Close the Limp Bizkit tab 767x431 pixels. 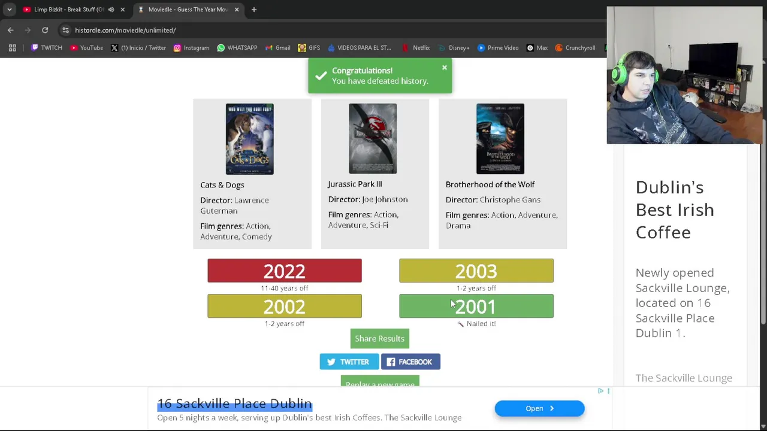(122, 10)
